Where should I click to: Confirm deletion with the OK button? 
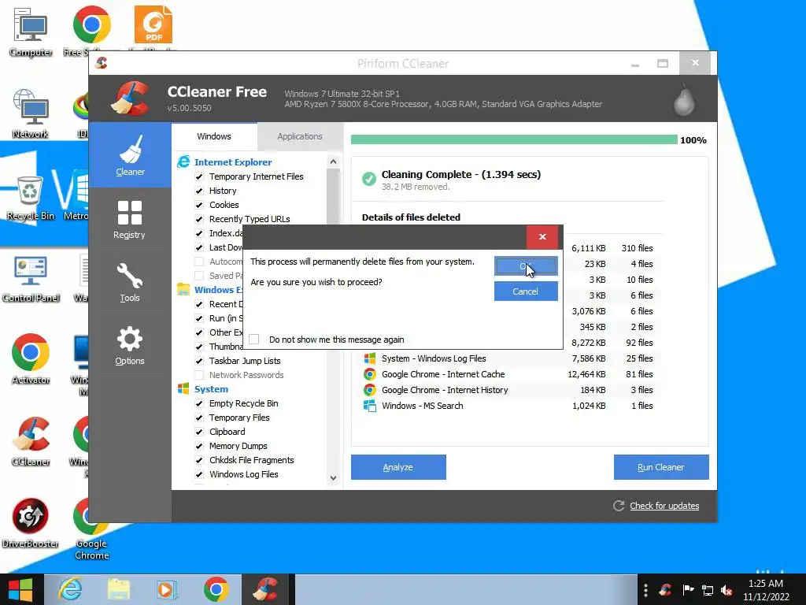click(x=526, y=266)
